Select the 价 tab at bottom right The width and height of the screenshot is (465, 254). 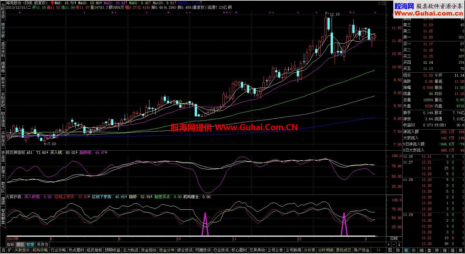pyautogui.click(x=414, y=250)
